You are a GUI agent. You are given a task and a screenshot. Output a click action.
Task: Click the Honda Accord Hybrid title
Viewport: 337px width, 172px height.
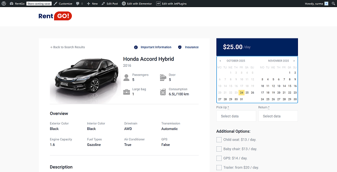coord(149,59)
